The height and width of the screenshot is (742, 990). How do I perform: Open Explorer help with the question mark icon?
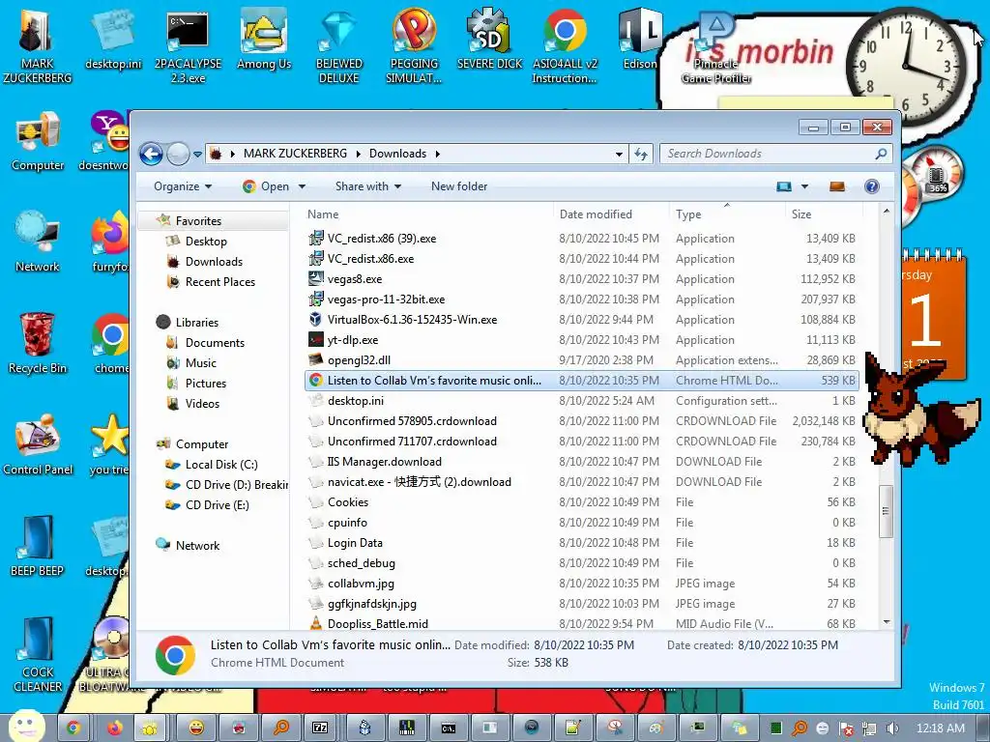point(872,186)
